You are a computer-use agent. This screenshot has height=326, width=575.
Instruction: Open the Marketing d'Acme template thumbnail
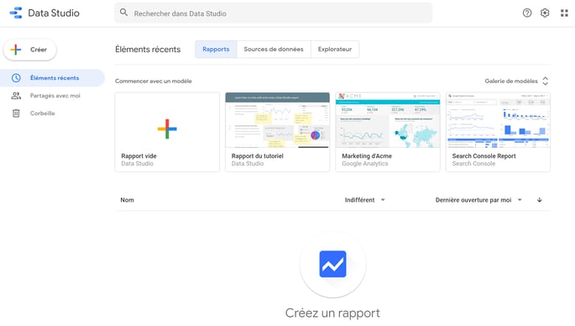coord(388,120)
